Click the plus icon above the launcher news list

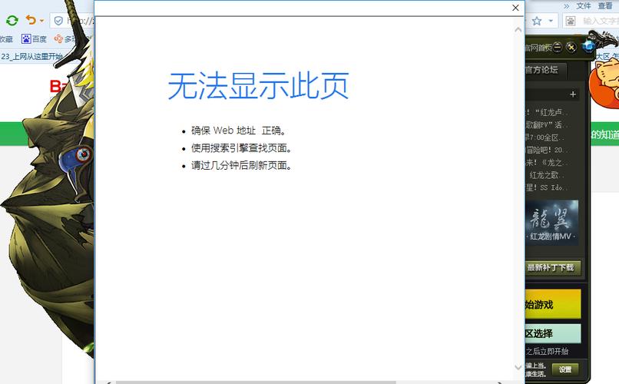click(573, 94)
